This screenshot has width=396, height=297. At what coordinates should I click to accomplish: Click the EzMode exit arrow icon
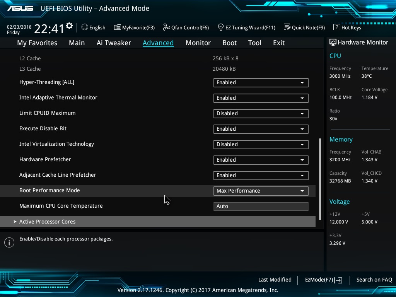click(x=338, y=280)
